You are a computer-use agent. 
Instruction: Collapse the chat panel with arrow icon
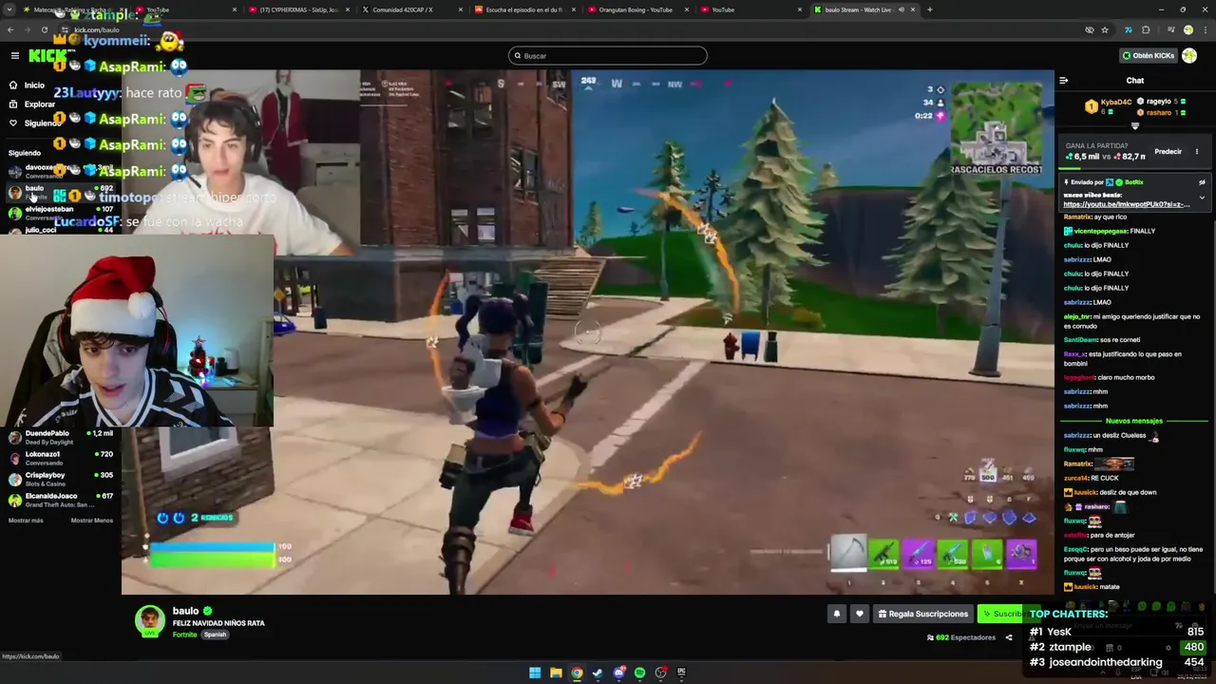coord(1063,81)
